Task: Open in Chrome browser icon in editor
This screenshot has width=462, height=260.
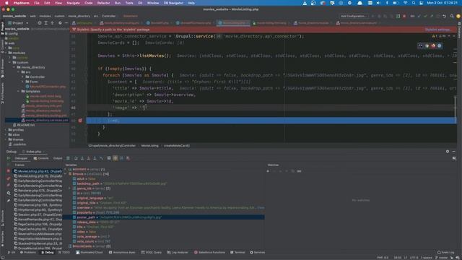Action: tap(427, 45)
